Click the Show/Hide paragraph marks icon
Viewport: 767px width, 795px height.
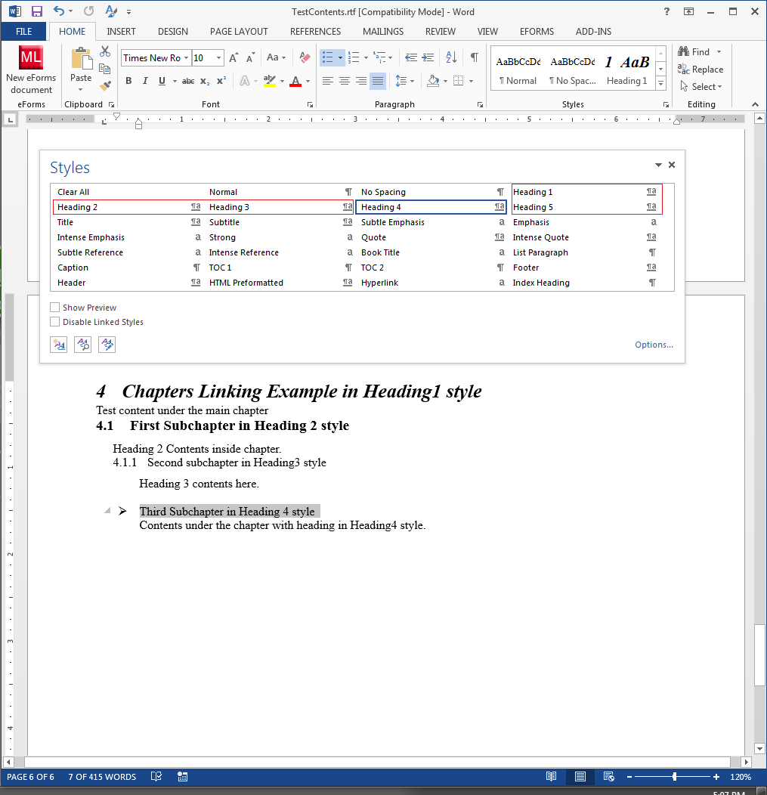tap(474, 57)
